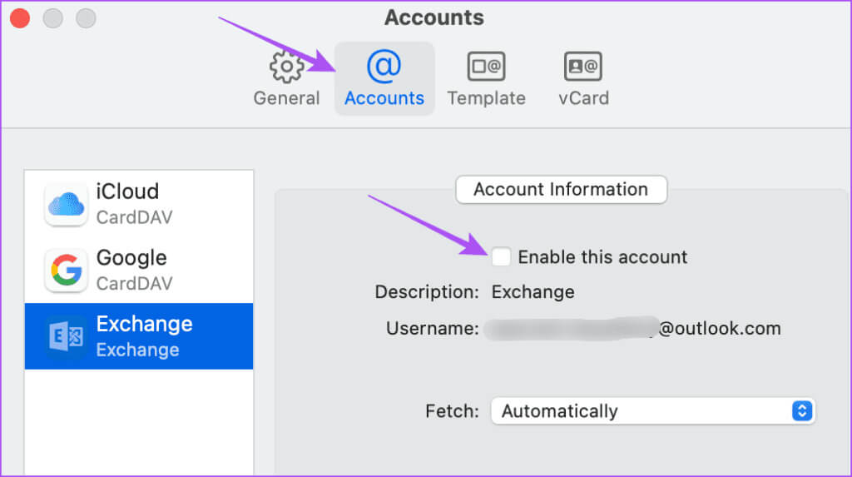Screen dimensions: 852x477
Task: Select the Exchange account row
Action: point(139,336)
